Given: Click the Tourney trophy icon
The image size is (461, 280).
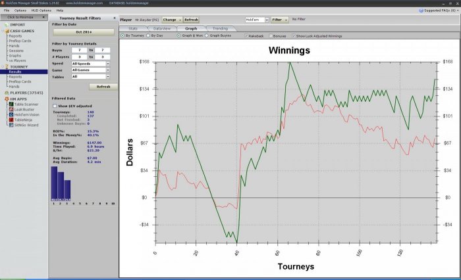Looking at the screenshot, I should click(7, 67).
